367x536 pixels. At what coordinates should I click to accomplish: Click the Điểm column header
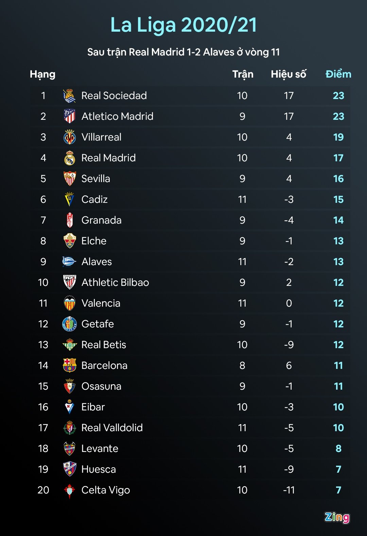click(x=338, y=74)
